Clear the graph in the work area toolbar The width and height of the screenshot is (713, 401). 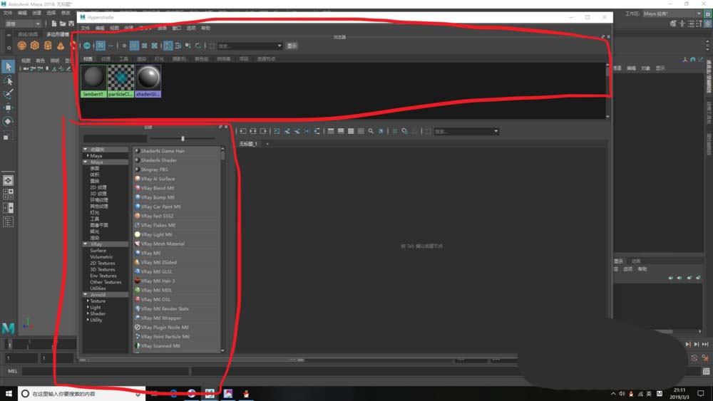coord(277,131)
